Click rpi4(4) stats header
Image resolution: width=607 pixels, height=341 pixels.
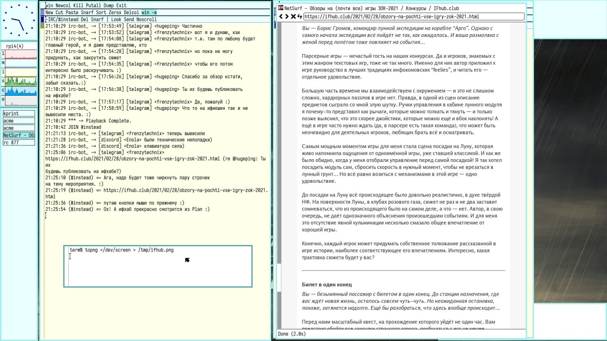point(14,46)
